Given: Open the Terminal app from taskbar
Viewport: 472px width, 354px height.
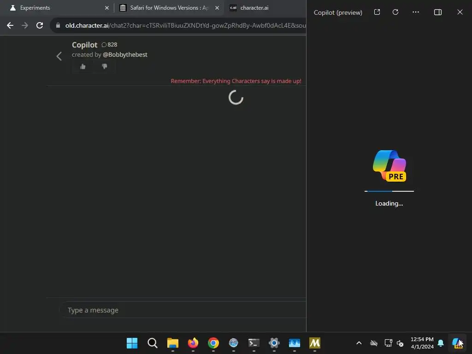Looking at the screenshot, I should pyautogui.click(x=254, y=343).
